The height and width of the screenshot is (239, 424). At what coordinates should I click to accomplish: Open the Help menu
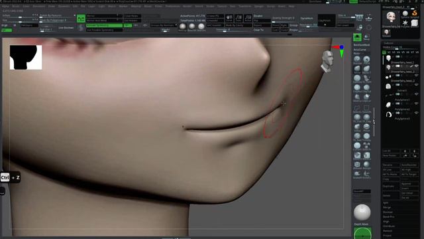(291, 6)
